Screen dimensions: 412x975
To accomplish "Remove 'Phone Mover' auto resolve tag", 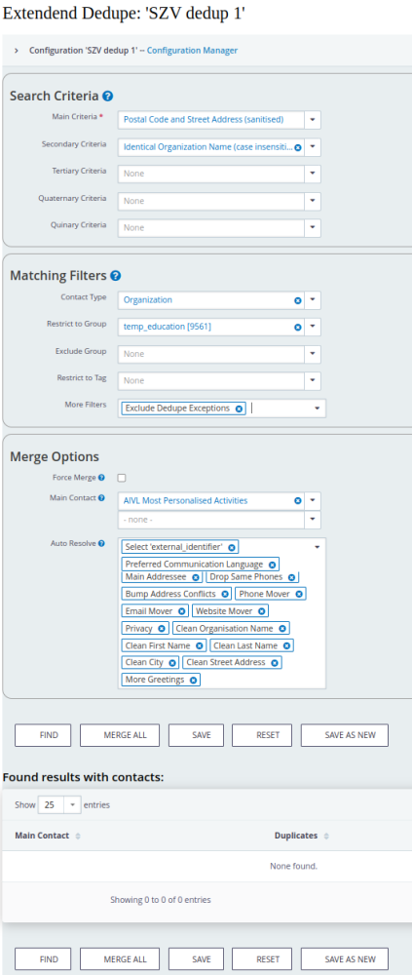I will pyautogui.click(x=299, y=594).
